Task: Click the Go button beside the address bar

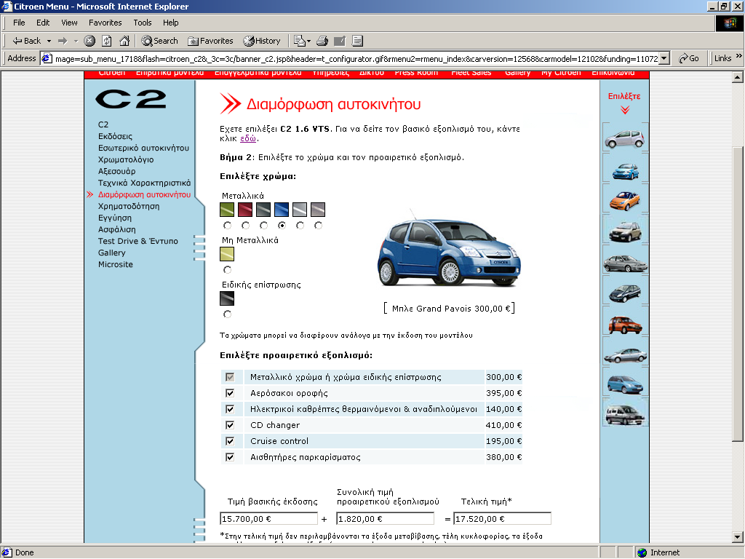Action: tap(689, 58)
